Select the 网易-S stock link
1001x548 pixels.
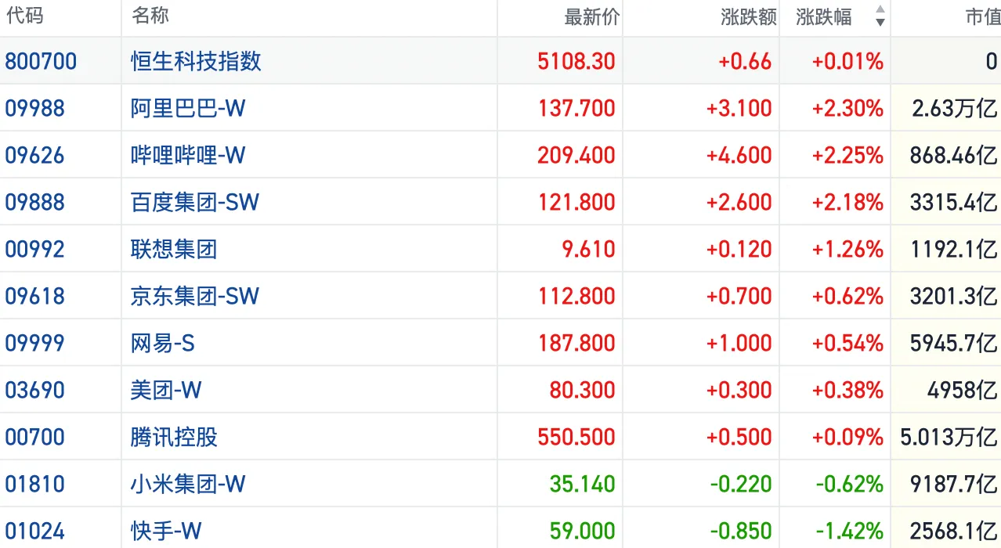[162, 343]
